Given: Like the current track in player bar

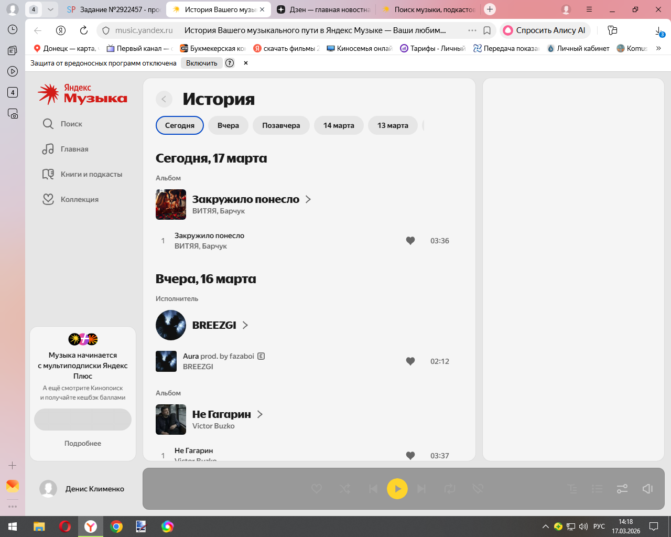Looking at the screenshot, I should click(x=317, y=489).
